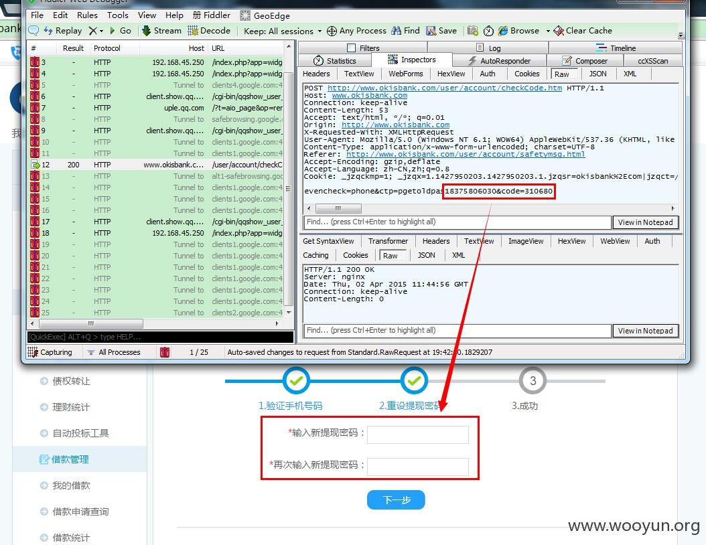
Task: Click session 18 blocked icon
Action: click(x=35, y=233)
